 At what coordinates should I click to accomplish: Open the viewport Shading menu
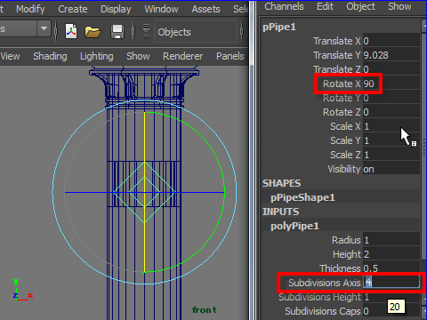click(x=50, y=56)
